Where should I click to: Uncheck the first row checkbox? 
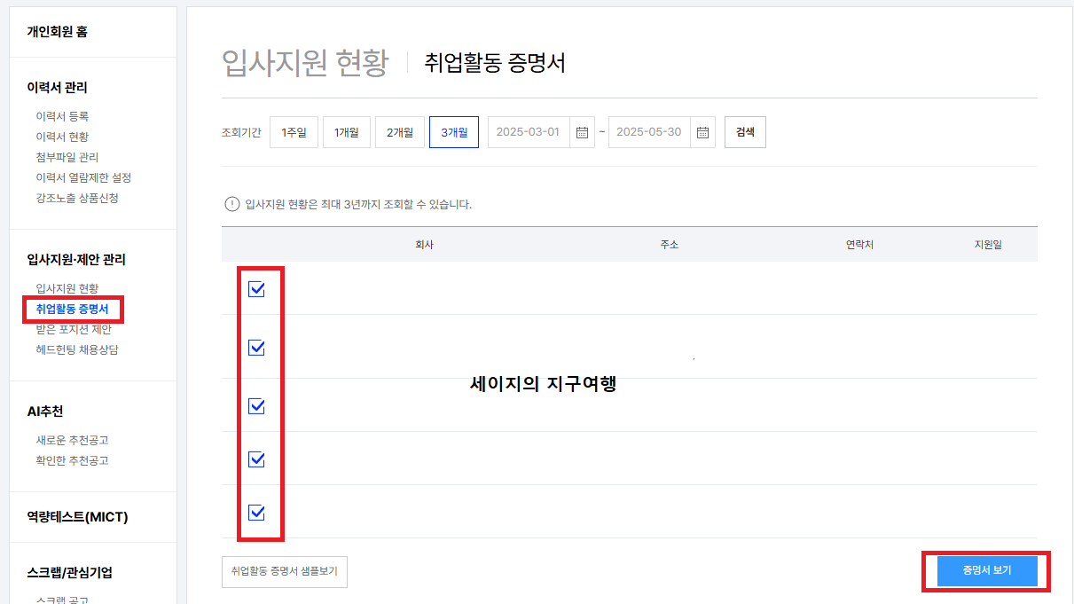pos(256,289)
